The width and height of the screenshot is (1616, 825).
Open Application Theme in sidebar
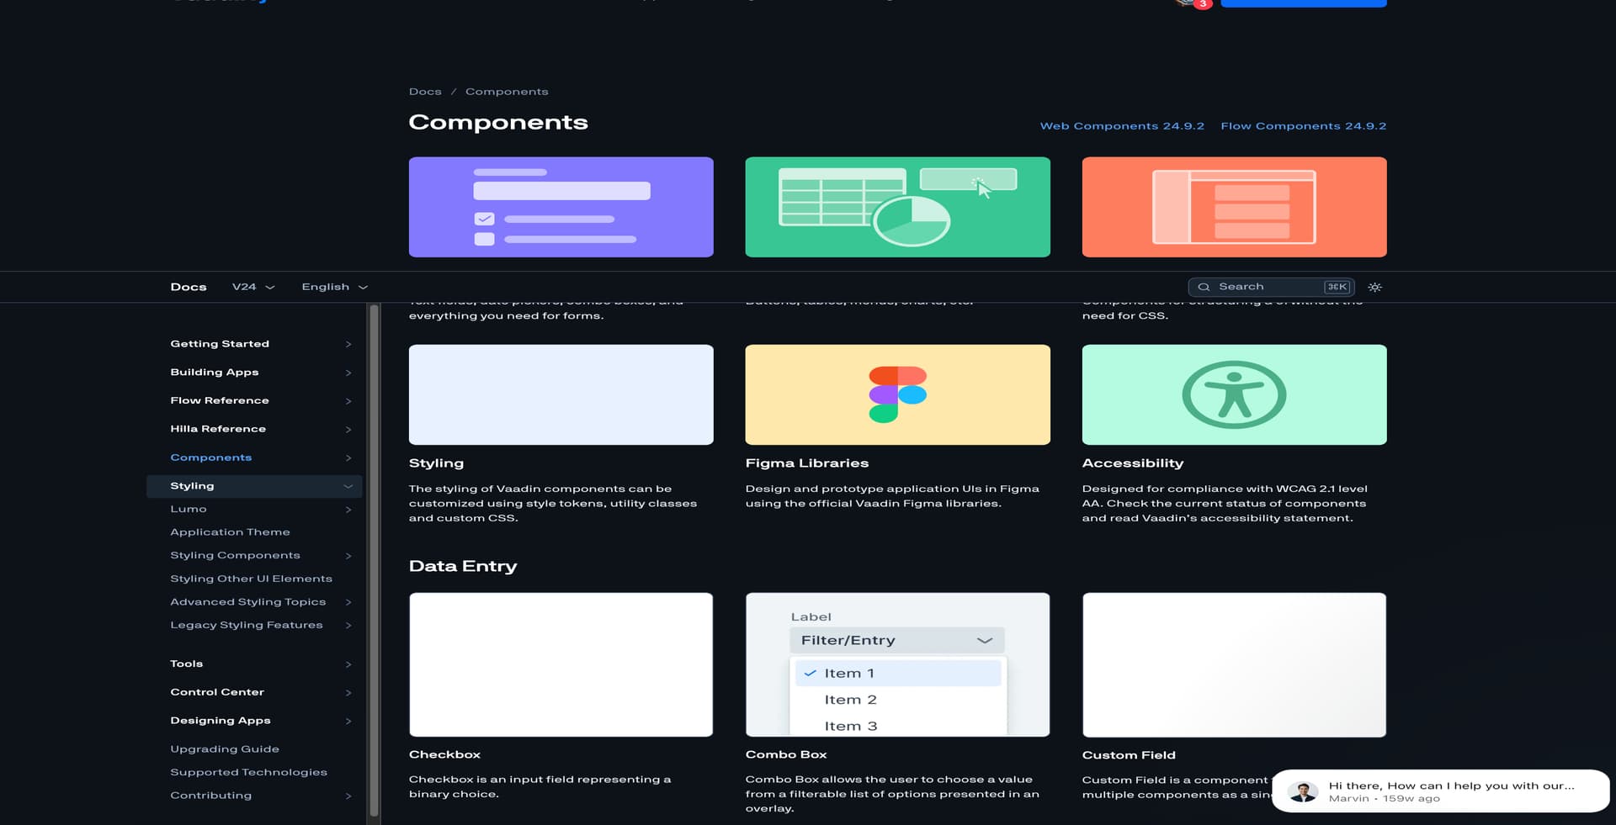click(x=230, y=532)
